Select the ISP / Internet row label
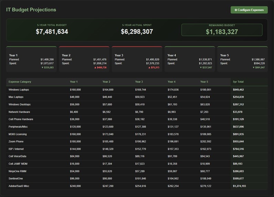This screenshot has width=274, height=197. click(16, 149)
